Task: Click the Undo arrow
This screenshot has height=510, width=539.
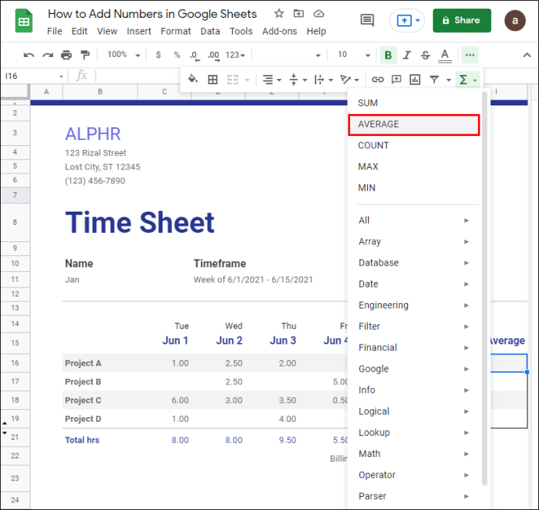Action: pyautogui.click(x=29, y=55)
